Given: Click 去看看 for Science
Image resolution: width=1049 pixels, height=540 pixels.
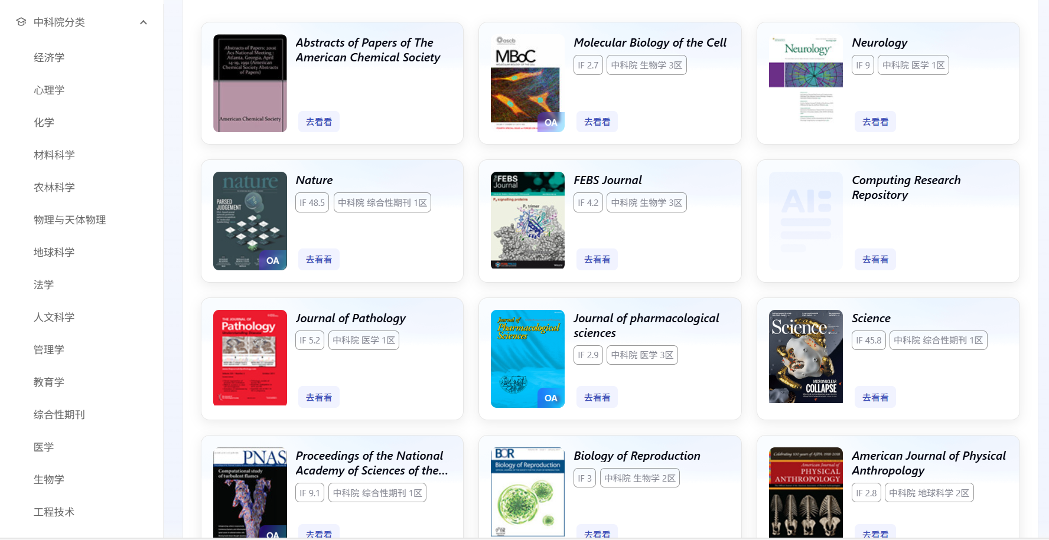Looking at the screenshot, I should [875, 397].
